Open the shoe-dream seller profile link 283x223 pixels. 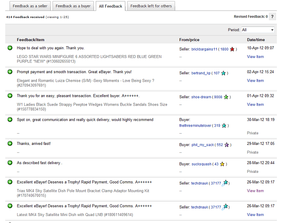point(201,97)
